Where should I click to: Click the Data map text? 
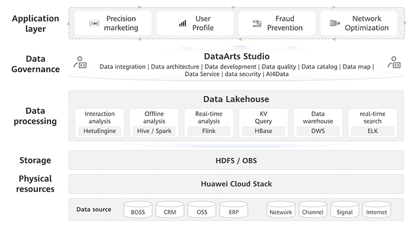pyautogui.click(x=356, y=67)
